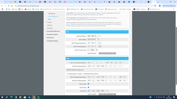Expand the Advanced menu
The width and height of the screenshot is (177, 99).
point(50,38)
